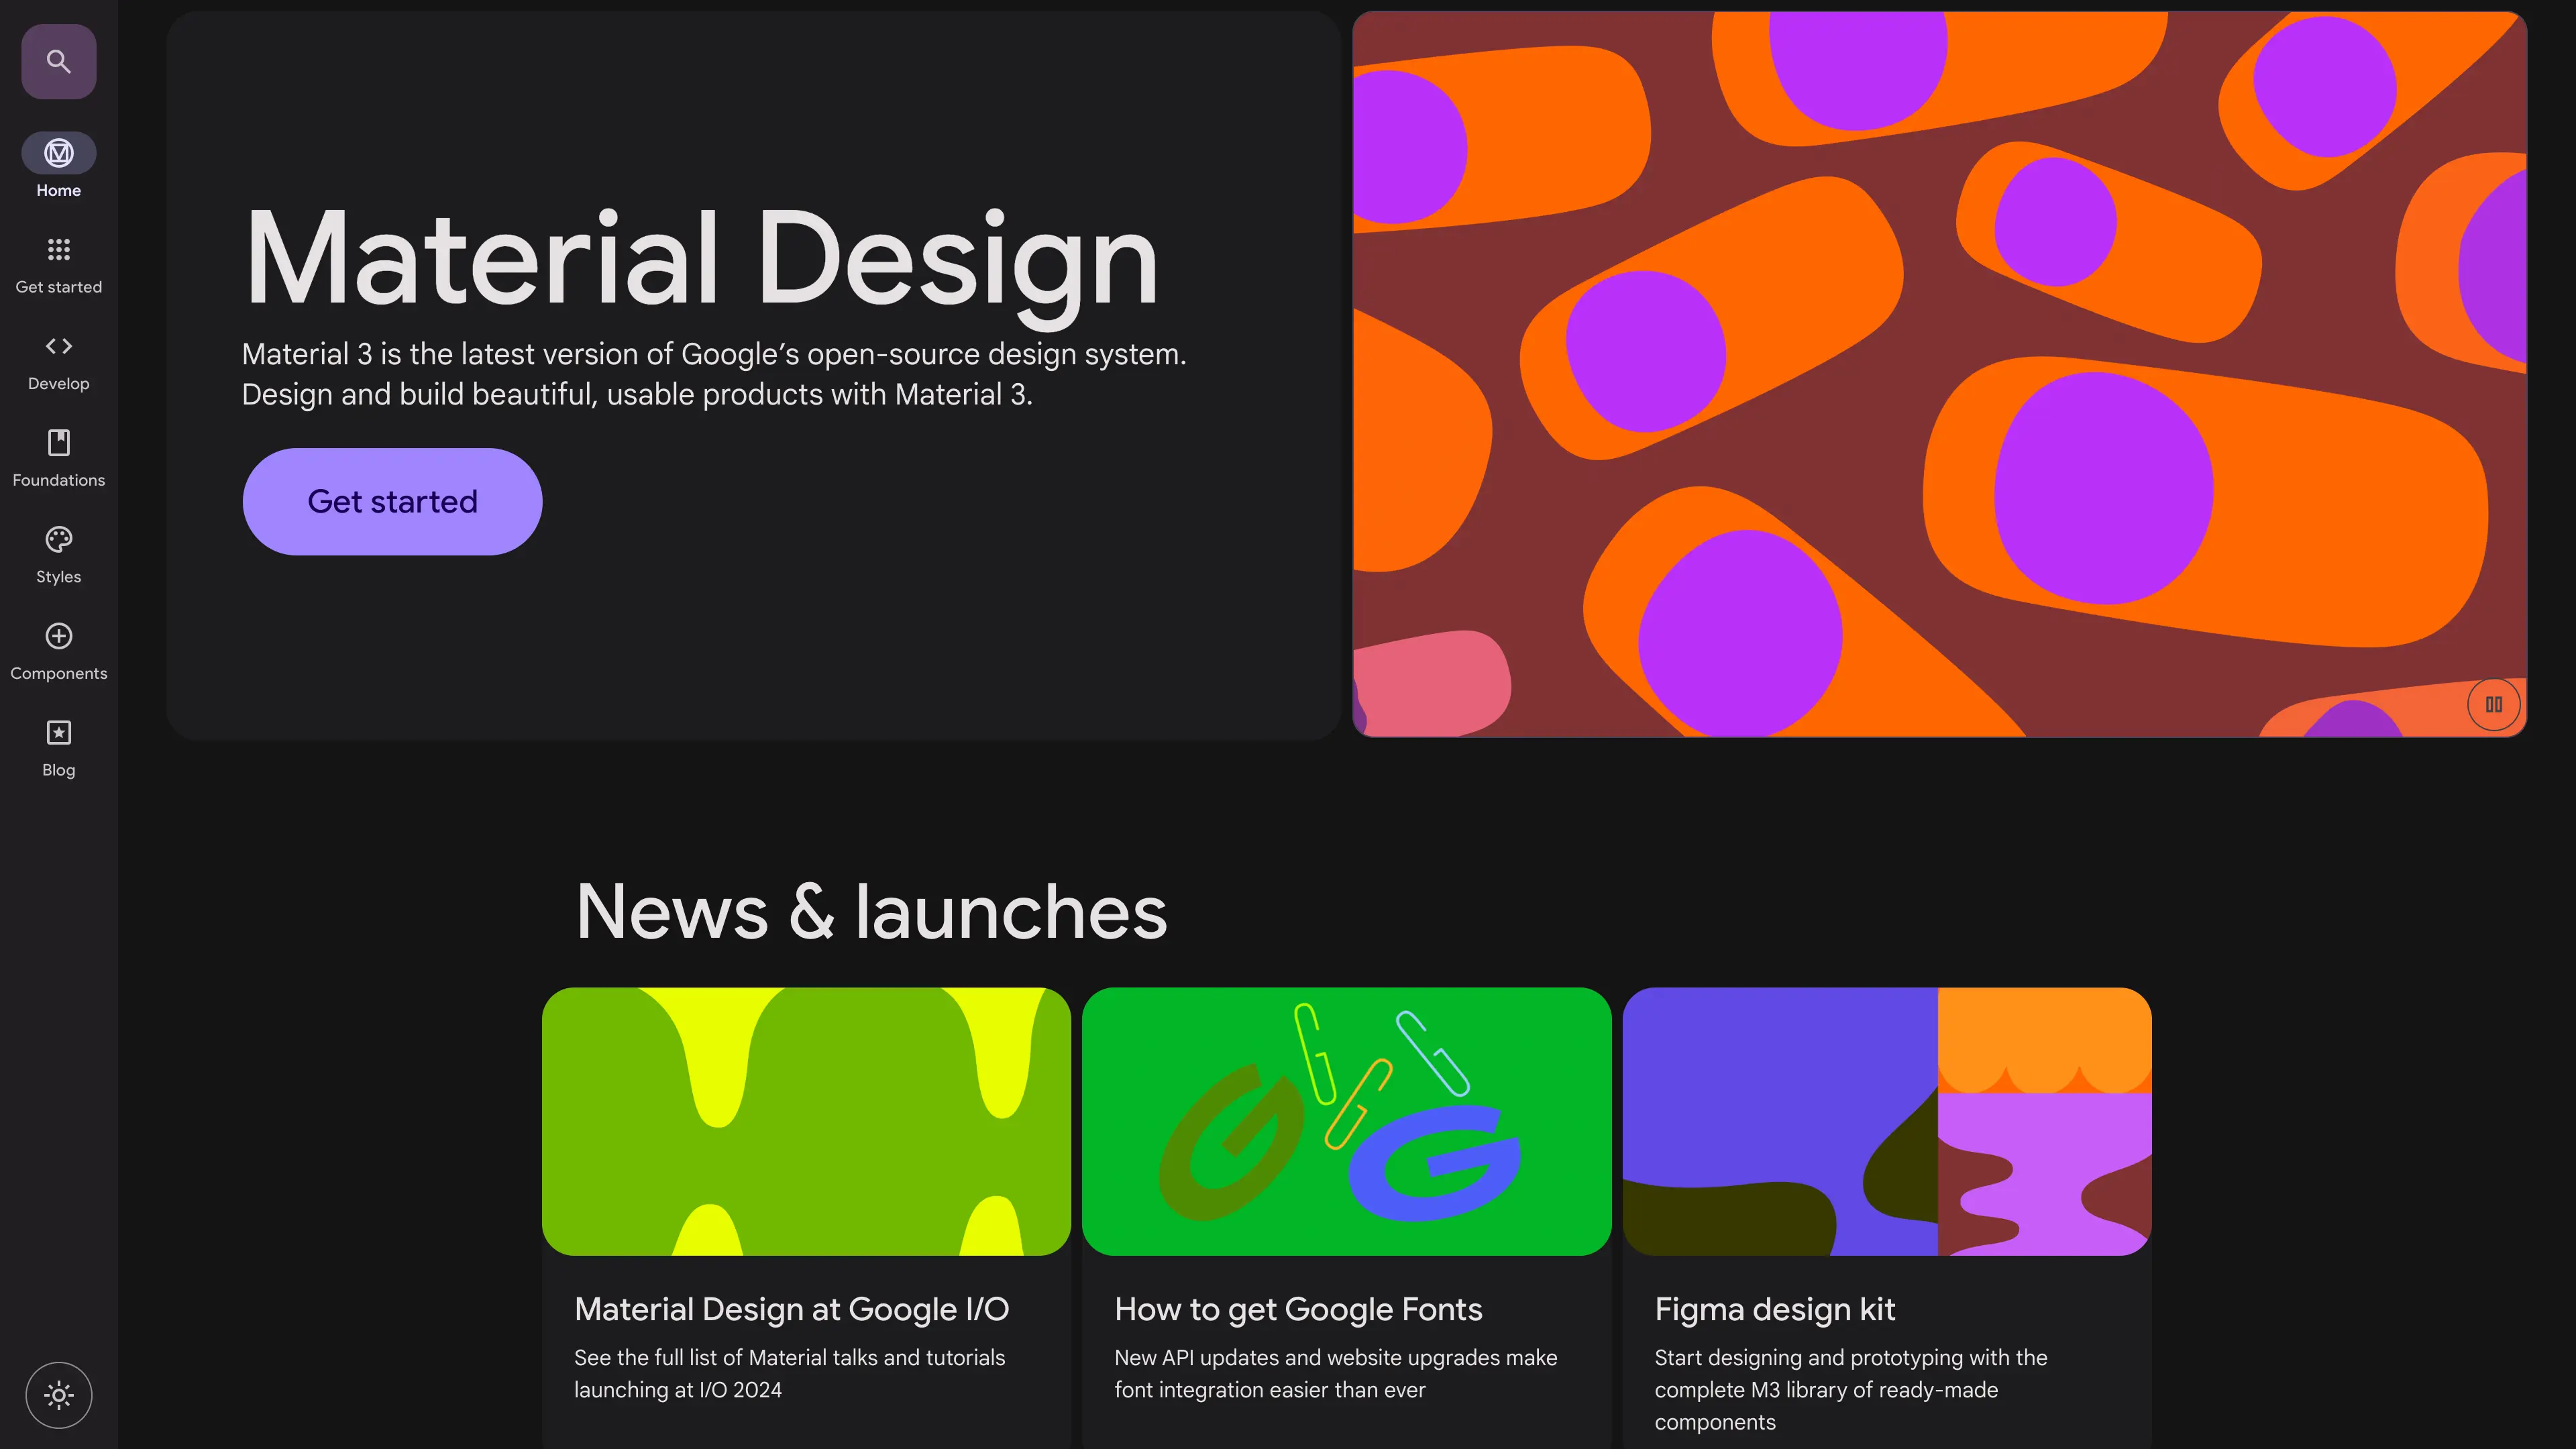This screenshot has width=2576, height=1449.
Task: Open Material Design at Google I/O article
Action: [792, 1309]
